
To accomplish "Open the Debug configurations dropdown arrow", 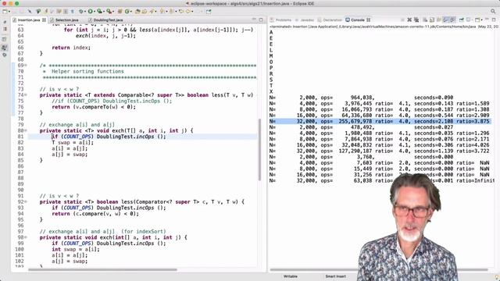I will pyautogui.click(x=85, y=12).
